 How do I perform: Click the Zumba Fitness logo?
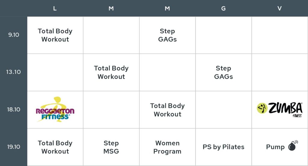(279, 109)
